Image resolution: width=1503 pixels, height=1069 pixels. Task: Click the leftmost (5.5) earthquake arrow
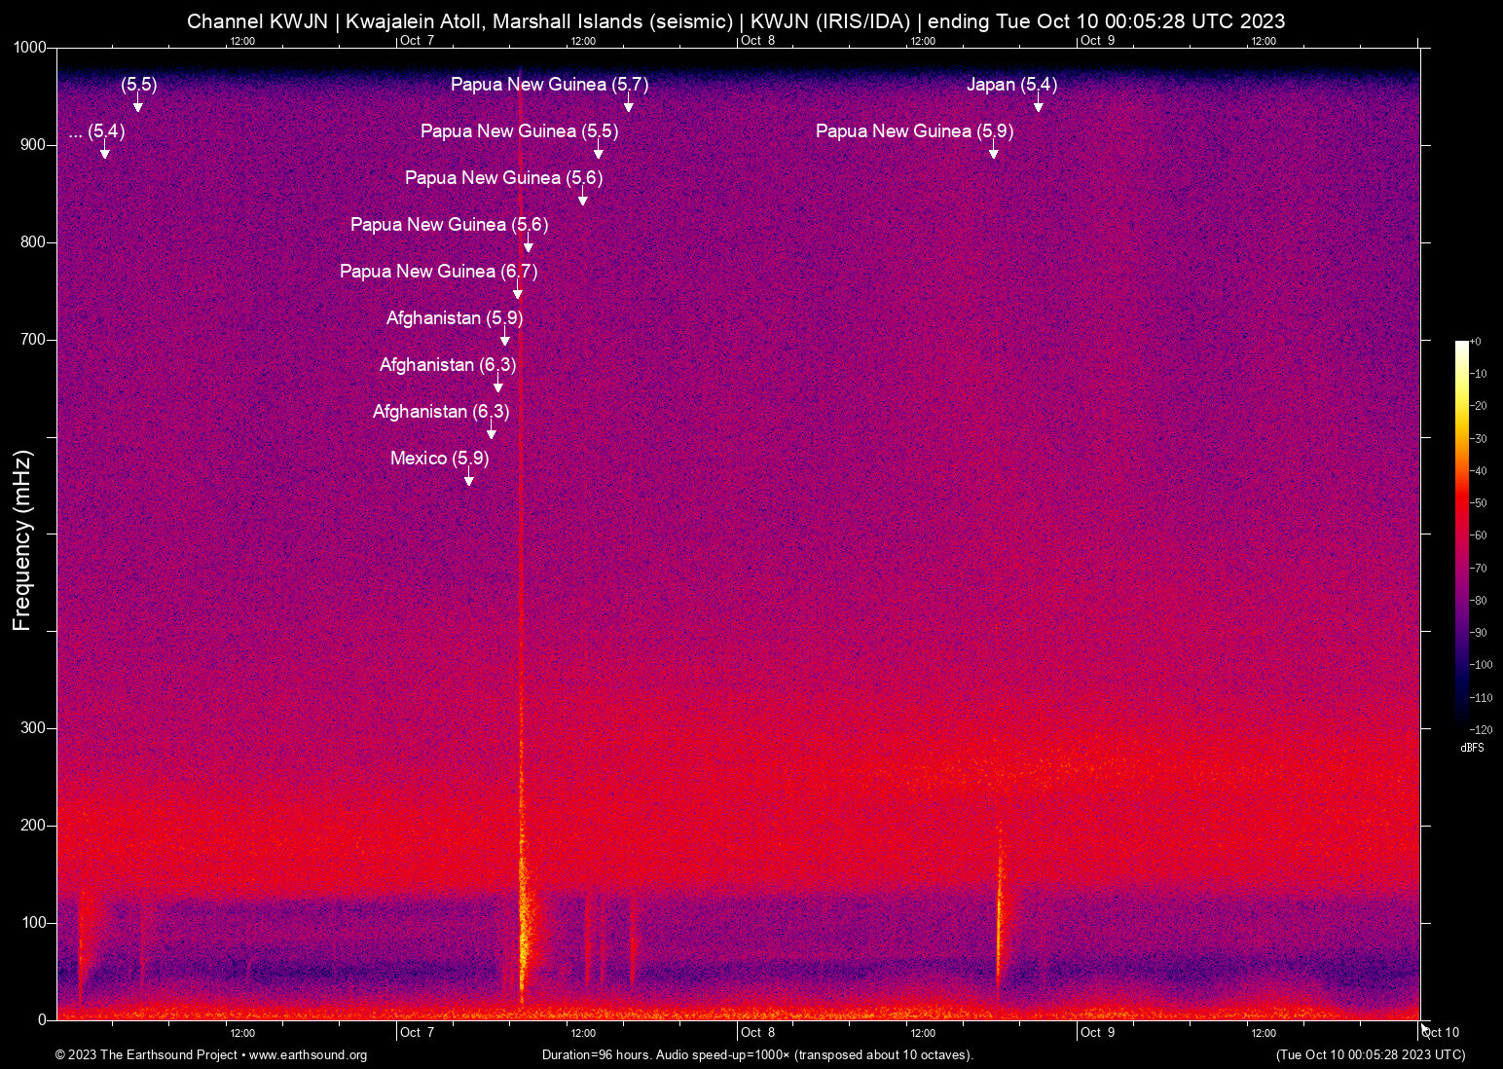coord(137,108)
